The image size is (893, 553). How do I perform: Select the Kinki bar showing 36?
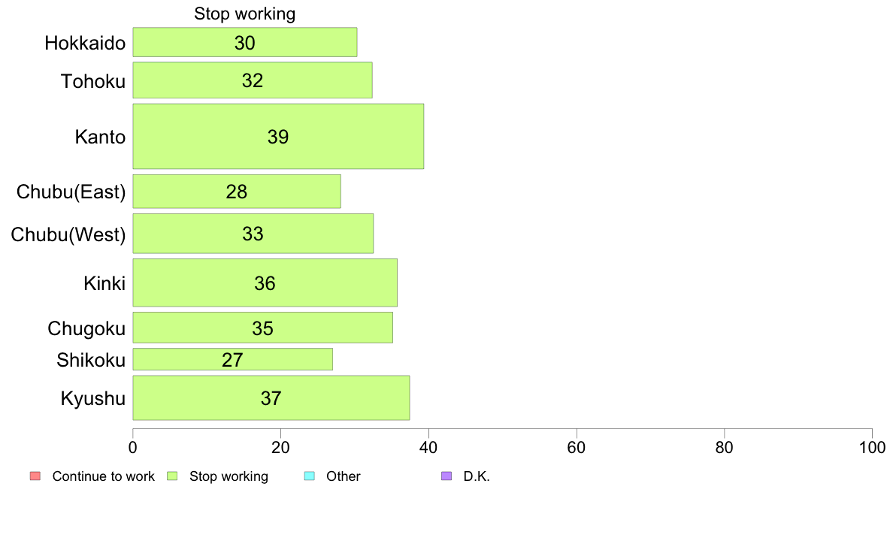[265, 283]
